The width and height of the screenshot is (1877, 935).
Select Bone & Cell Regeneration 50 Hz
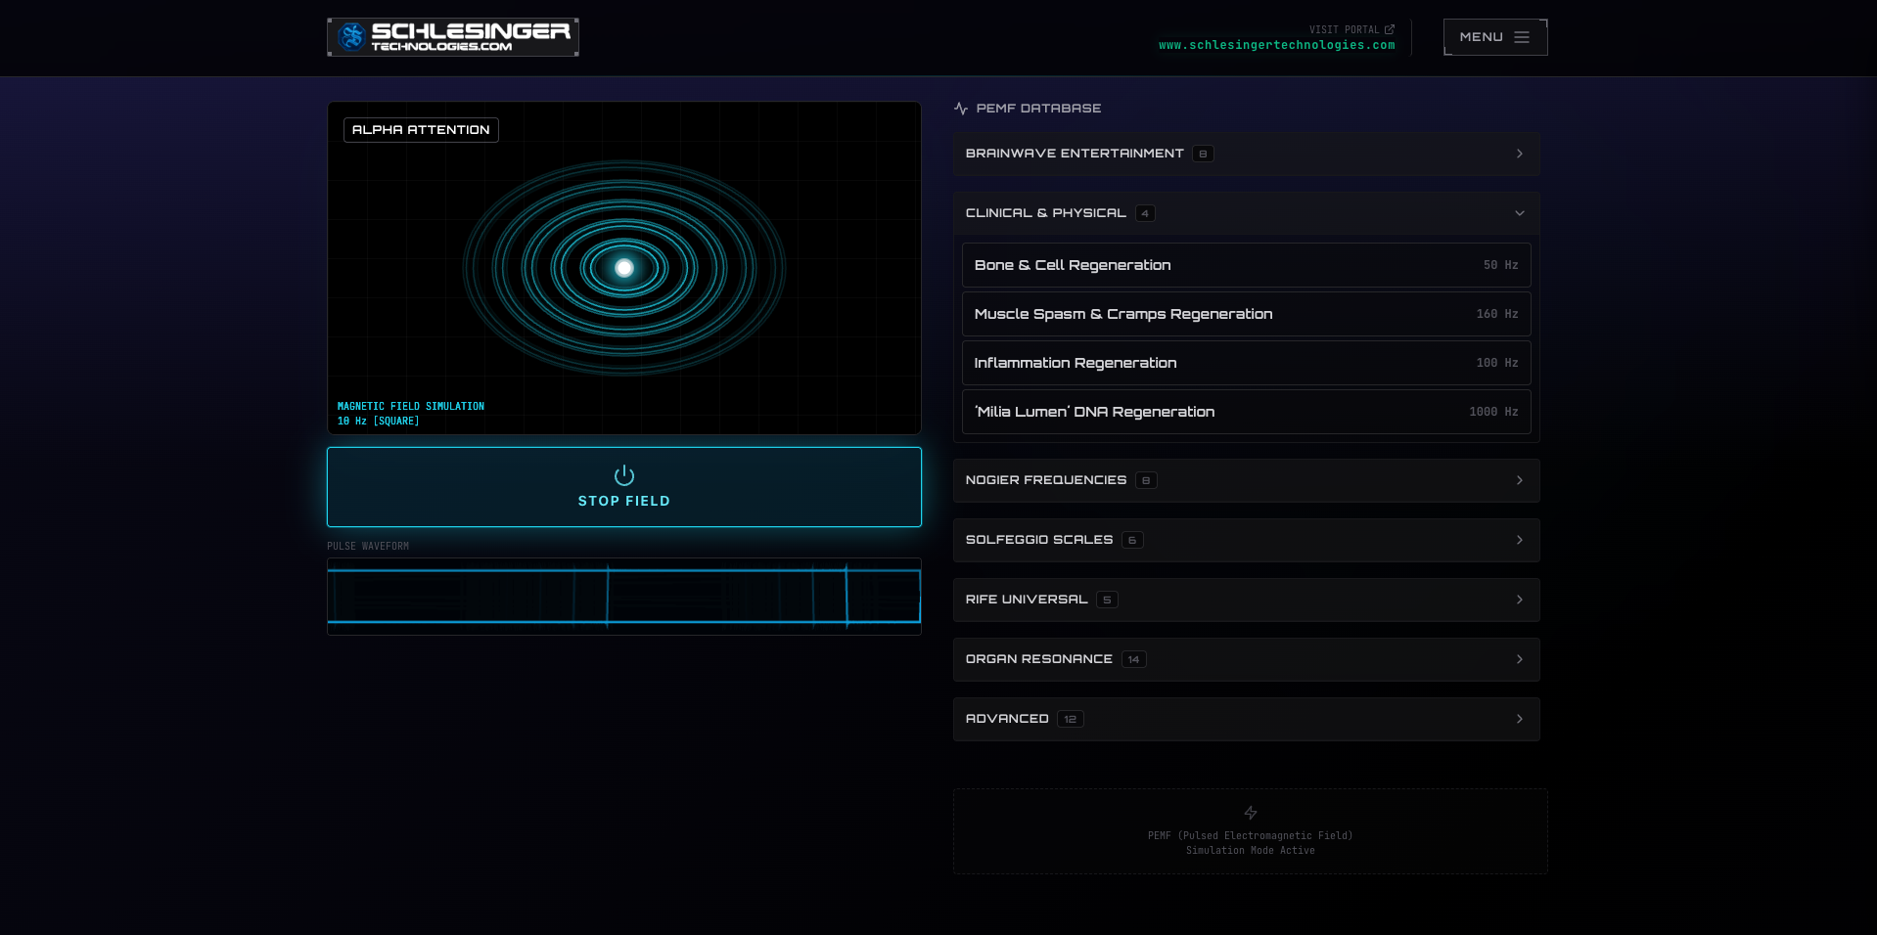tap(1245, 265)
